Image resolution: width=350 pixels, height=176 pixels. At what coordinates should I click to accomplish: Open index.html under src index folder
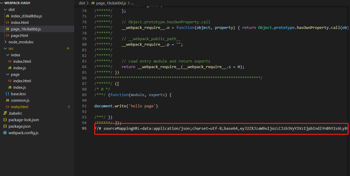[x=22, y=61]
